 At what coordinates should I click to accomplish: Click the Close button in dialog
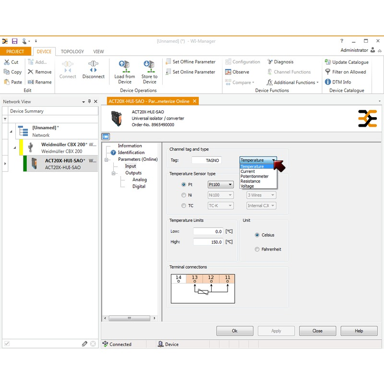click(x=317, y=331)
